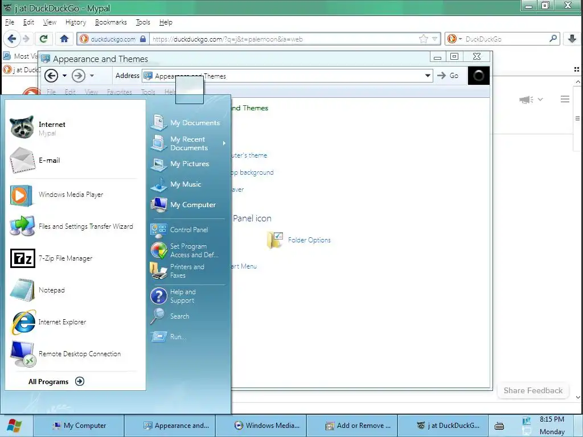This screenshot has height=437, width=583.
Task: Open Set Program Access and Defaults
Action: click(188, 250)
